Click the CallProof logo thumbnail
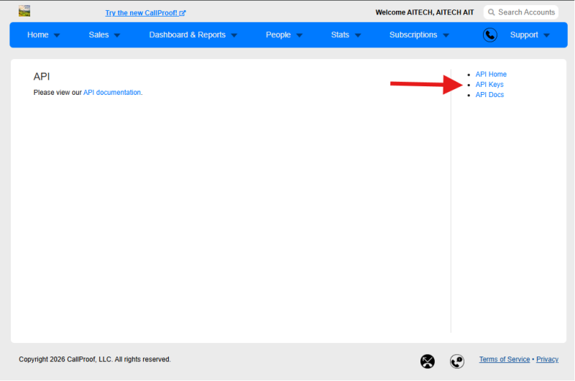Viewport: 575px width, 381px height. [x=24, y=11]
